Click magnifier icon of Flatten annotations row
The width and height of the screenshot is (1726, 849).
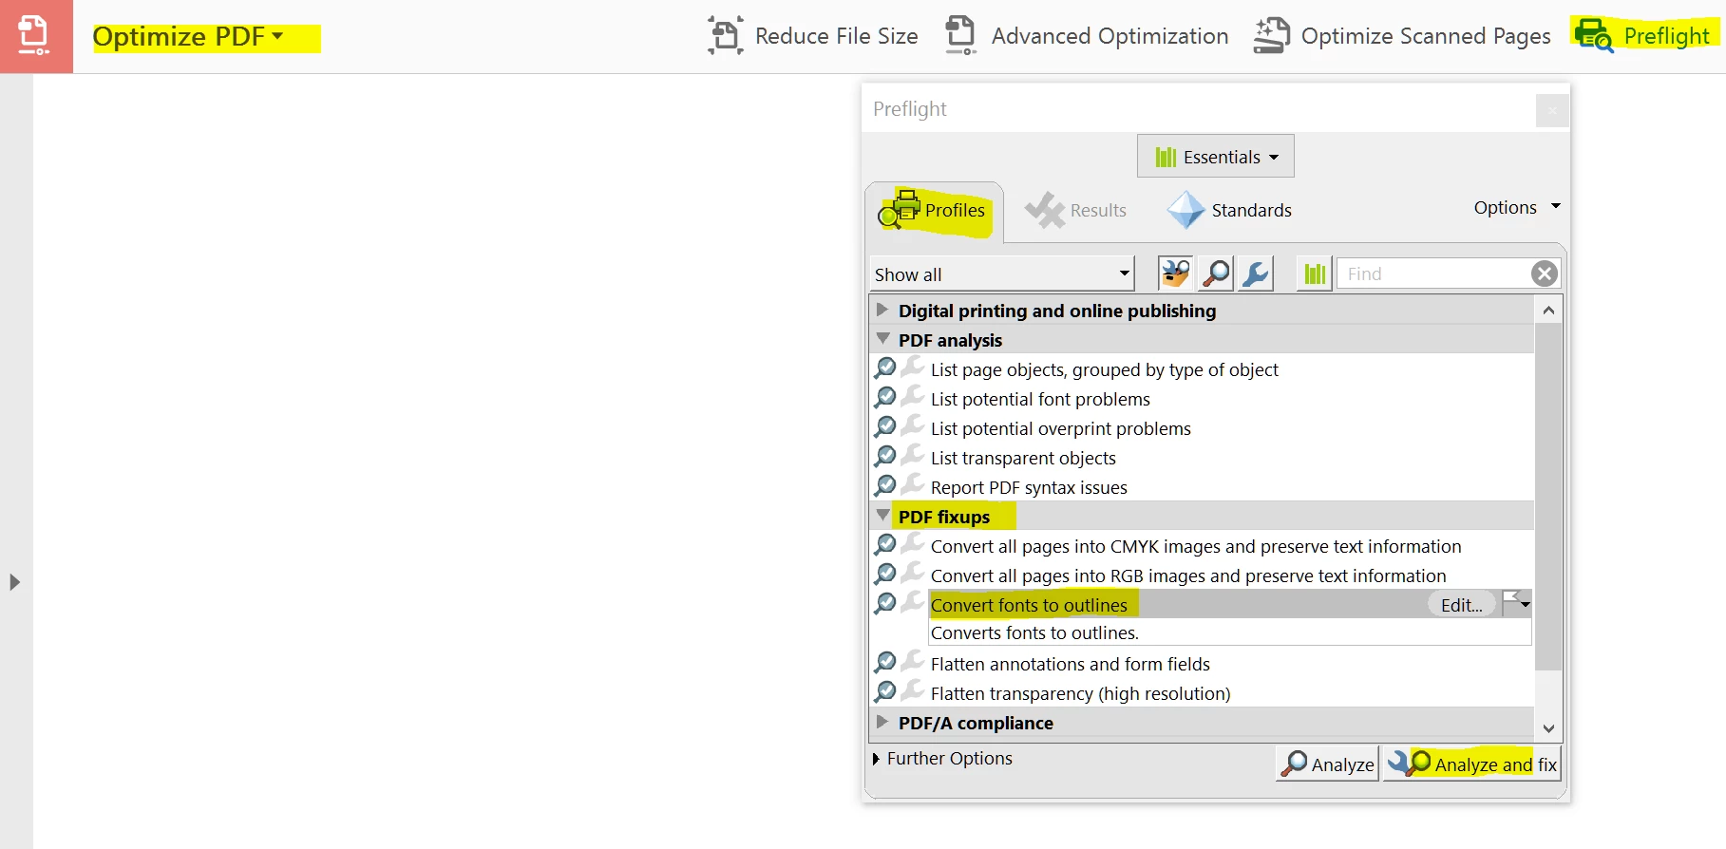pos(884,662)
